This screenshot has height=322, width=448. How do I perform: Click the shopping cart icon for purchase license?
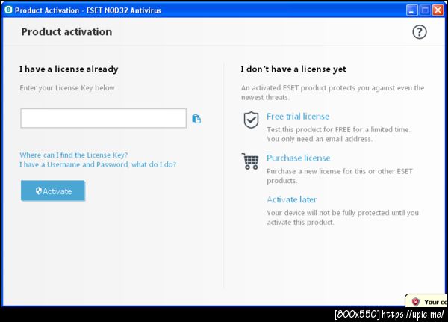click(x=250, y=161)
